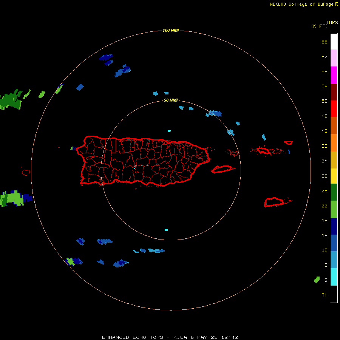Click the dark red legend swatch

pos(334,92)
